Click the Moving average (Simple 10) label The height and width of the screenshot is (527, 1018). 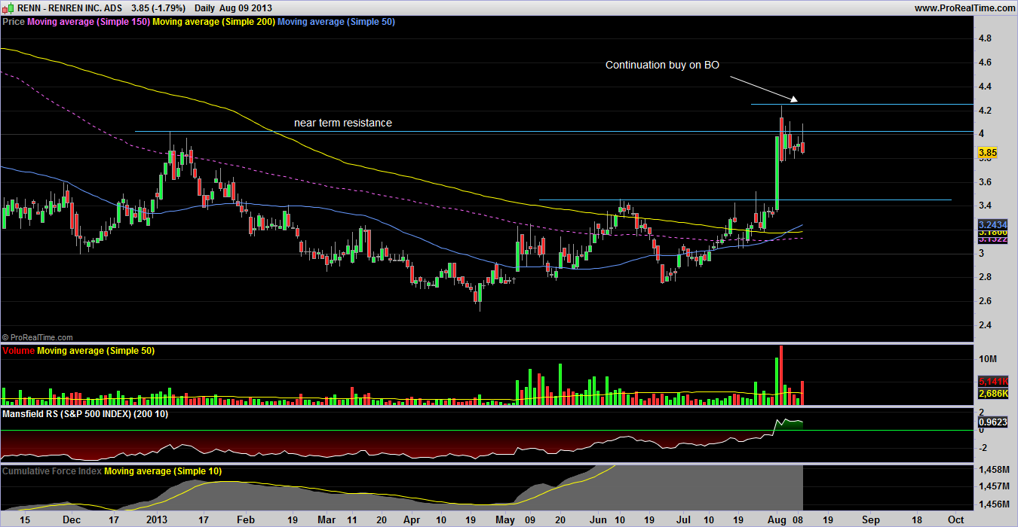(162, 471)
